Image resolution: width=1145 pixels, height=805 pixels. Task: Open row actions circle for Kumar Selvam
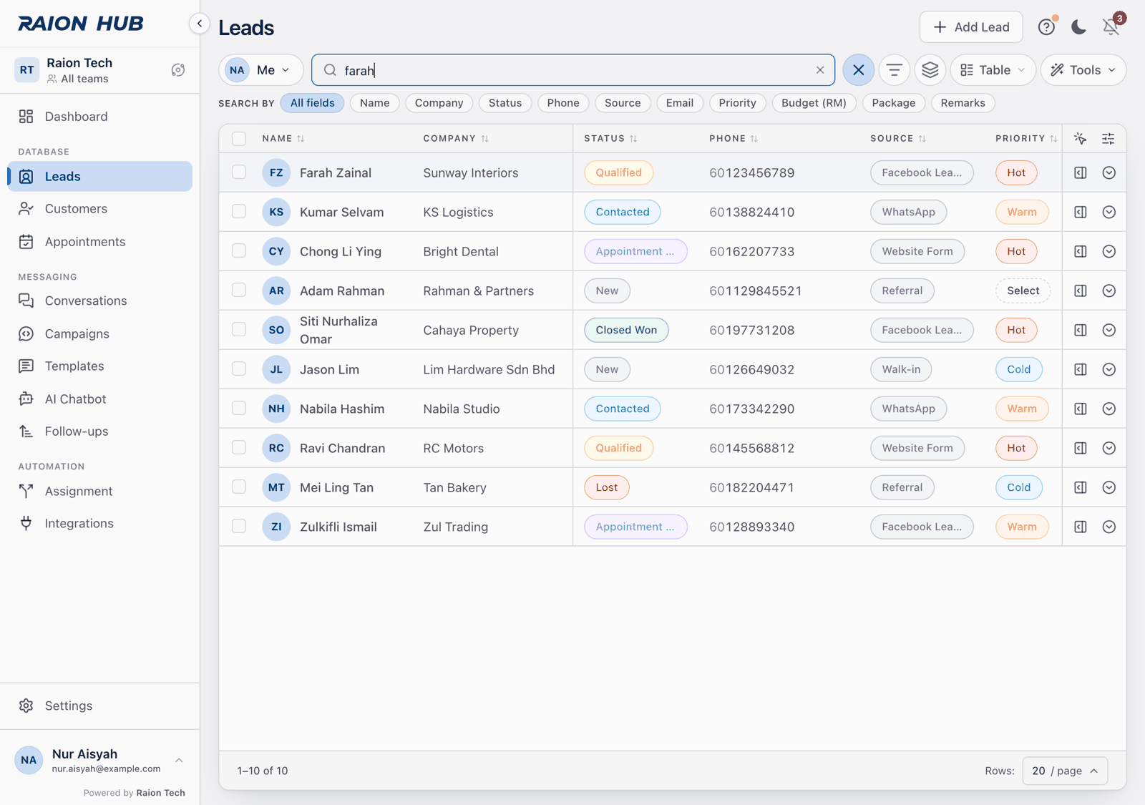coord(1109,212)
